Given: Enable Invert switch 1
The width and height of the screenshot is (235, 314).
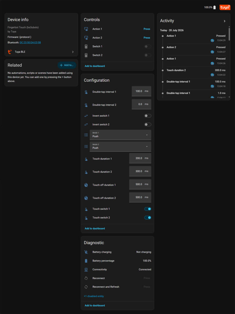Looking at the screenshot, I should pos(148,116).
